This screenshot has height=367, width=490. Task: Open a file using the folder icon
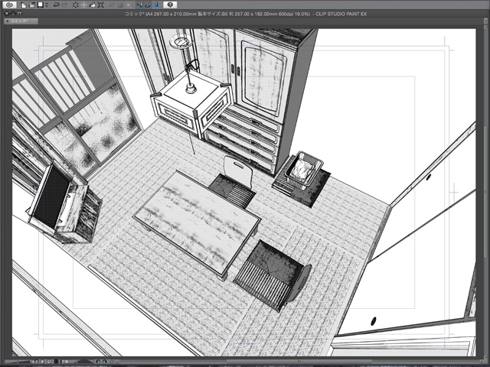pyautogui.click(x=32, y=5)
